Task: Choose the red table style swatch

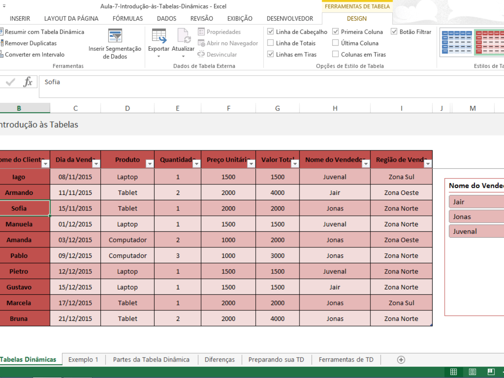Action: point(488,42)
